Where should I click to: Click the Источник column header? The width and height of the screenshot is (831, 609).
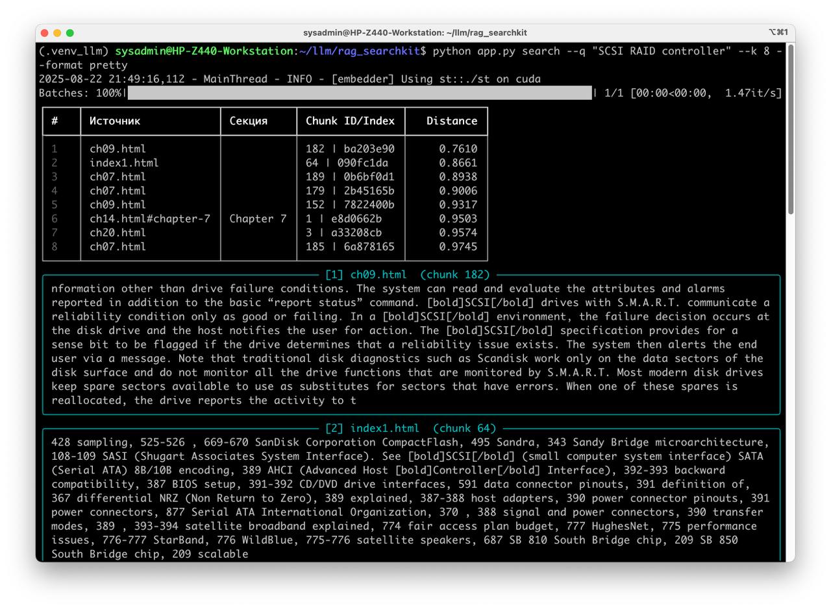tap(115, 121)
